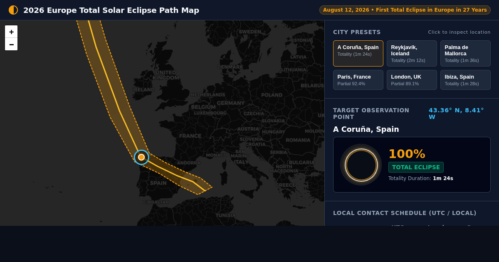Click the SWEDEN label on the map

click(x=250, y=32)
